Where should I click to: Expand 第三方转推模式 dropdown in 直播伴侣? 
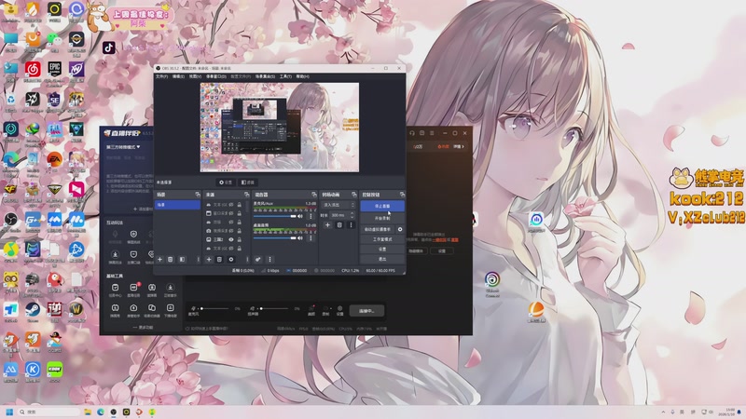(123, 147)
